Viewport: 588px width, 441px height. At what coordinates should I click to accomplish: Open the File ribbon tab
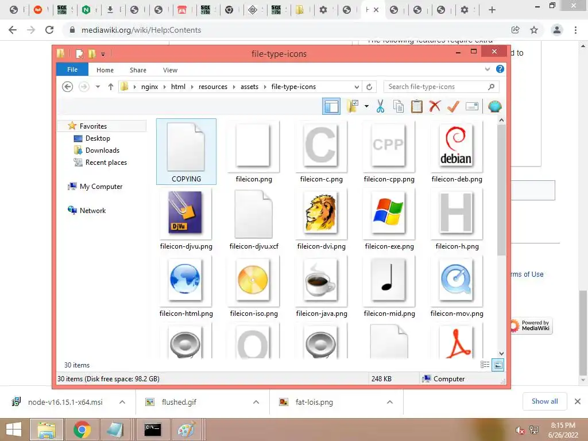(x=72, y=69)
